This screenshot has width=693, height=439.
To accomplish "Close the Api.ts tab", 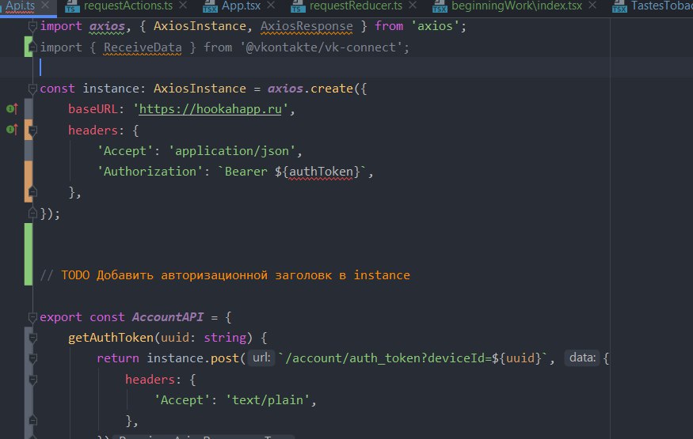I will click(x=45, y=6).
